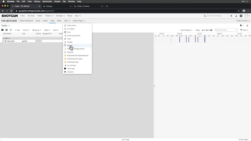Switch to list view icon

11,30
